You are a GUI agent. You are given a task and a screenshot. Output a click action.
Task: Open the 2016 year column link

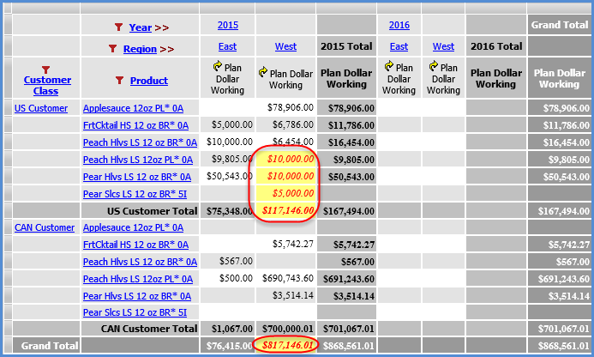tap(399, 25)
